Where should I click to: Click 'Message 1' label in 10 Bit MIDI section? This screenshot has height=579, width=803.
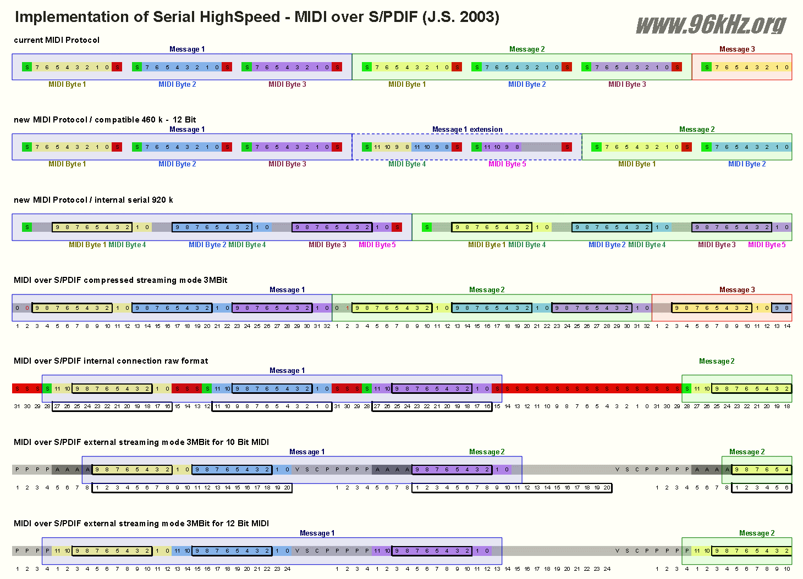[307, 452]
